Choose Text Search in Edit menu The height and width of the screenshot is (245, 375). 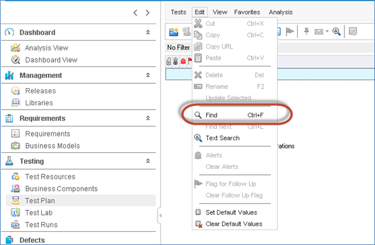click(x=222, y=138)
